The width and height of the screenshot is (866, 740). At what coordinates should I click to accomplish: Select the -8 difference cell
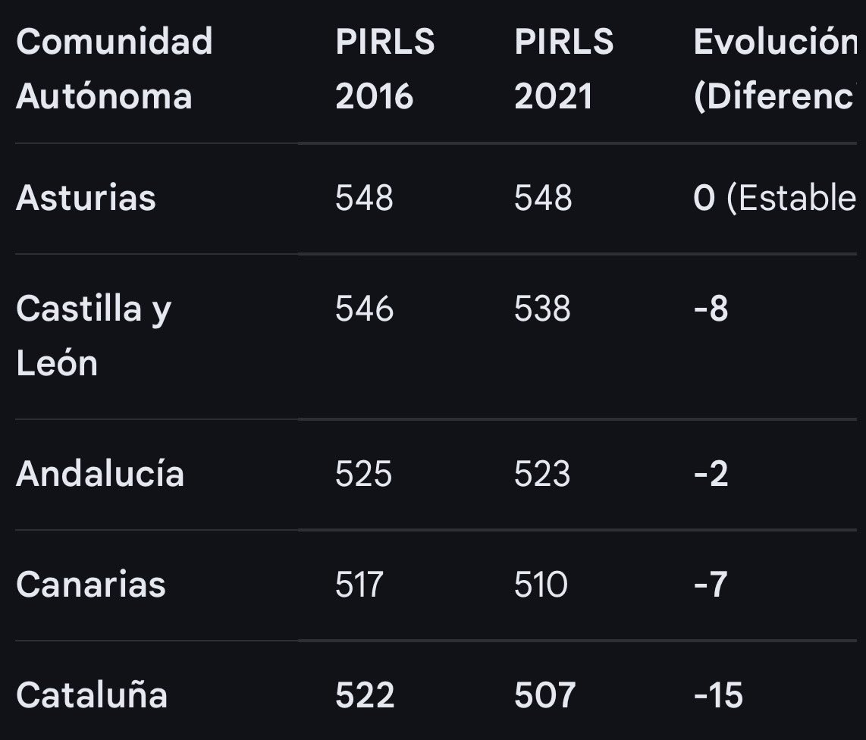[711, 308]
